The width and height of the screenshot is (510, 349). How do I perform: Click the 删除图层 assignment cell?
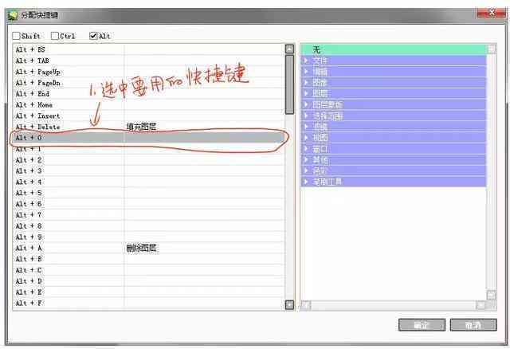[x=205, y=248]
